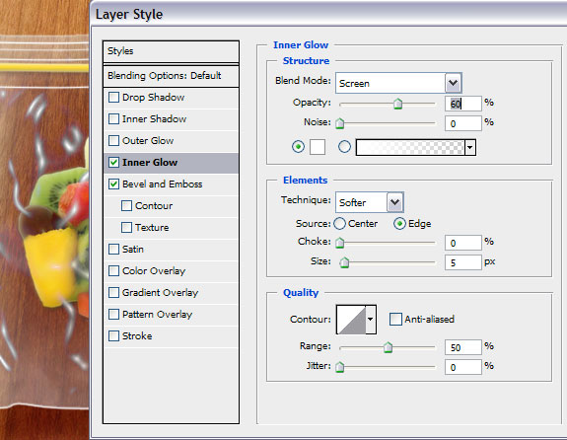Check the Anti-aliased option
567x440 pixels.
[x=395, y=319]
